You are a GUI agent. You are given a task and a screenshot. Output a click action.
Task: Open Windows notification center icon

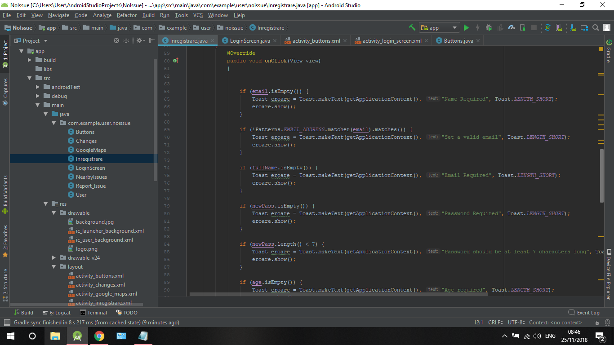(600, 336)
